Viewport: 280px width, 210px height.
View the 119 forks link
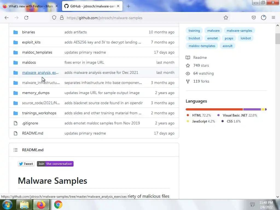pyautogui.click(x=197, y=81)
